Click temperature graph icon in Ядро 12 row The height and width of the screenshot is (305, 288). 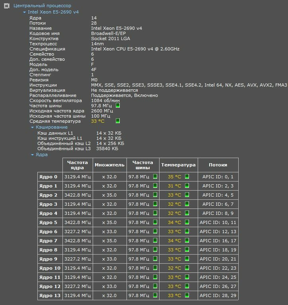point(187,286)
